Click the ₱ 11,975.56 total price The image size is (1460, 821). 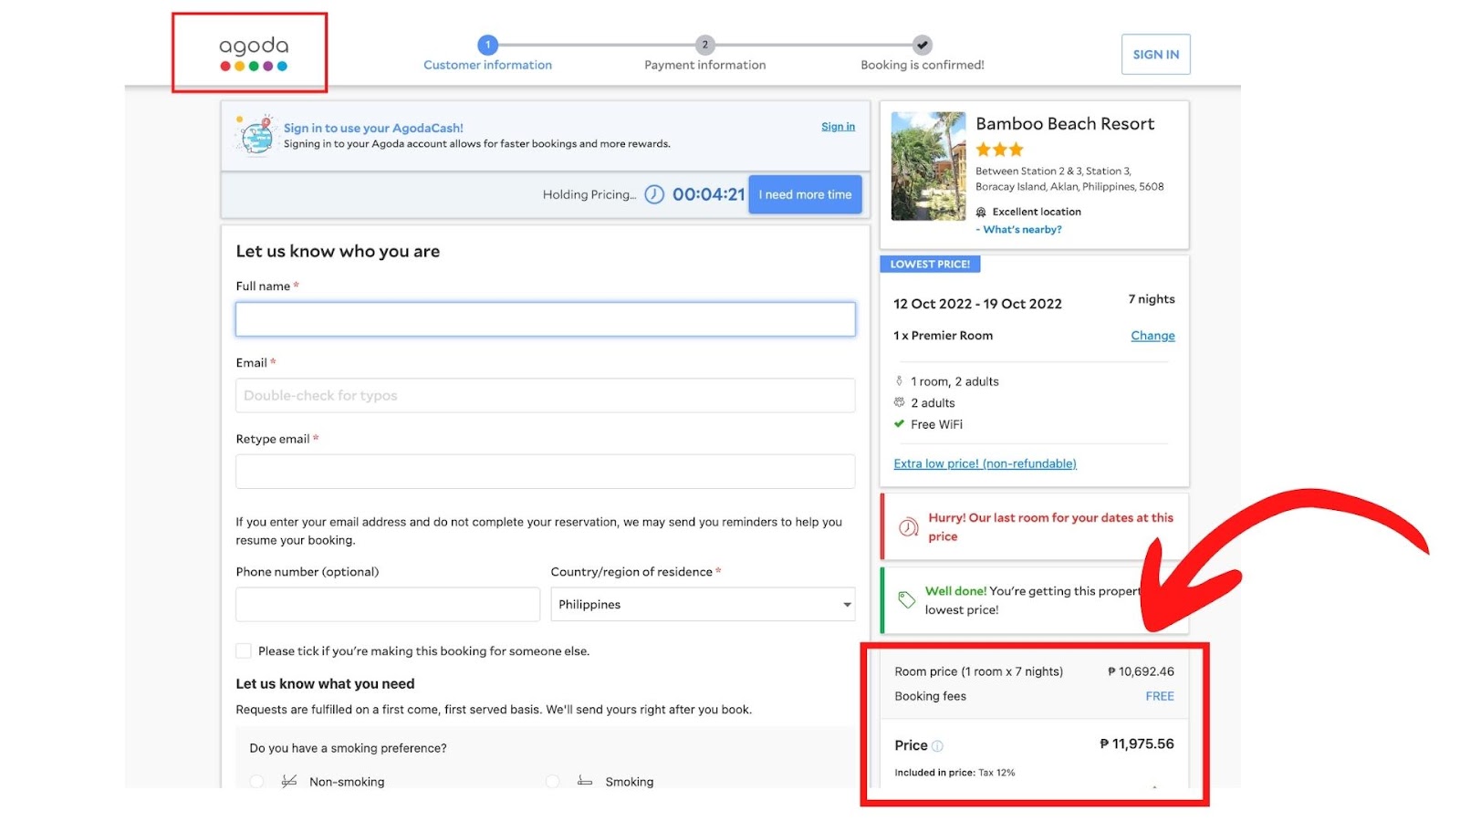[x=1137, y=744]
